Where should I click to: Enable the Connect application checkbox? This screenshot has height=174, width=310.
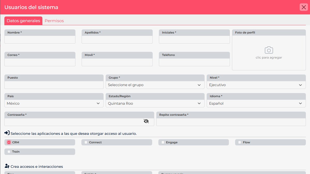pos(86,142)
